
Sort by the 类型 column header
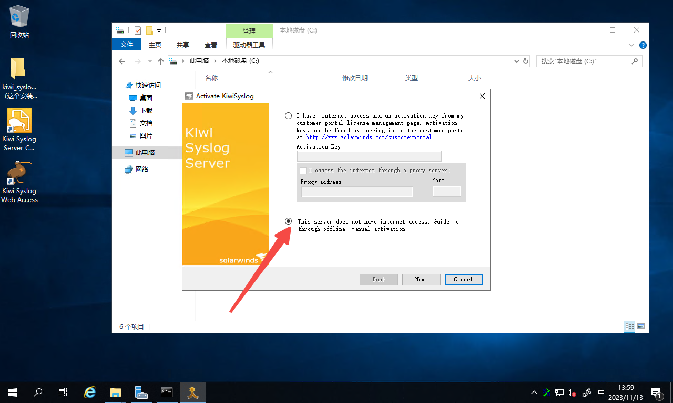[411, 78]
